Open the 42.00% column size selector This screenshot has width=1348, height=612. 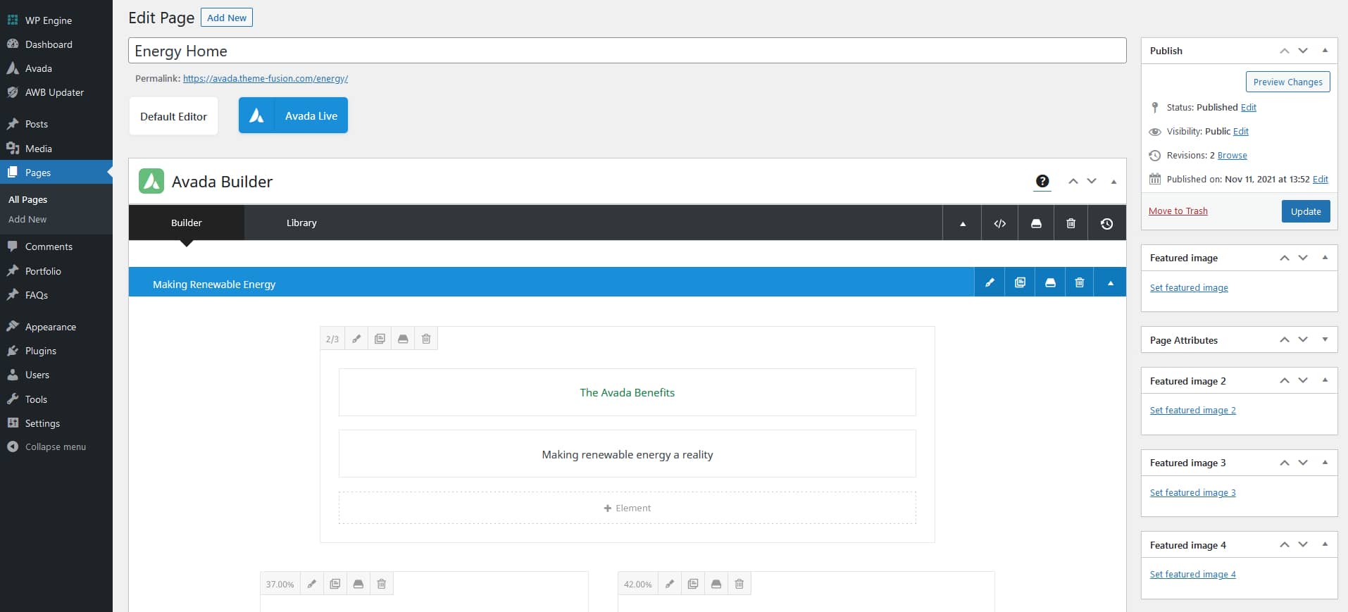pos(638,584)
